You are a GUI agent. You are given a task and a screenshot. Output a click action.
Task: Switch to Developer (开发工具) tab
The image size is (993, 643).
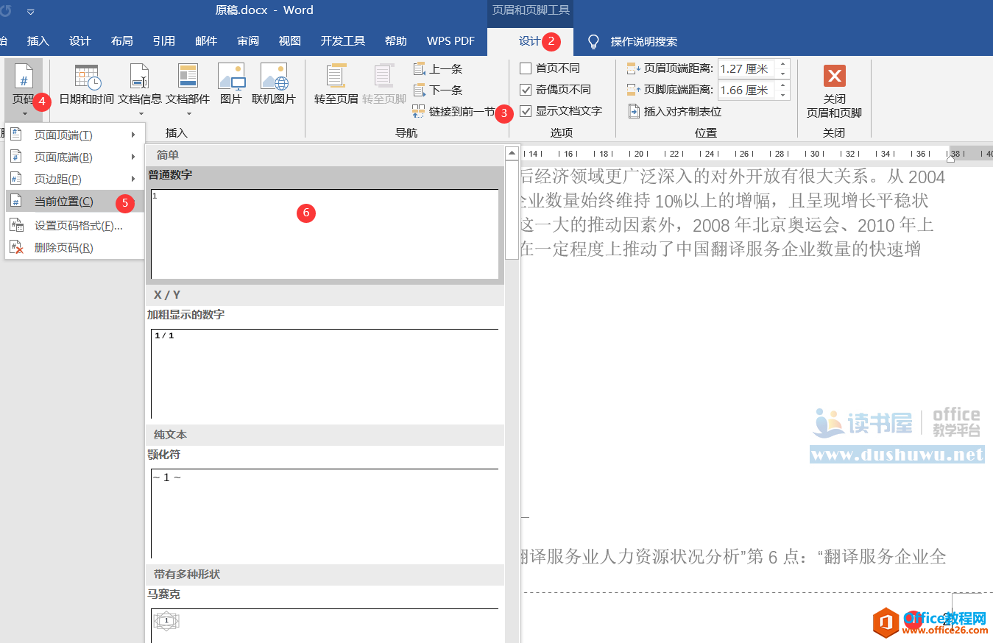click(x=343, y=41)
